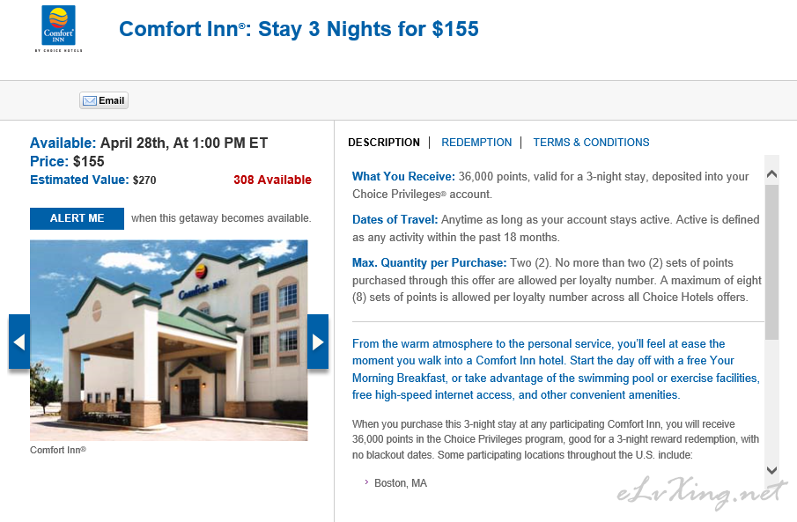Show previous photo with left arrow
The height and width of the screenshot is (522, 797).
pos(19,342)
